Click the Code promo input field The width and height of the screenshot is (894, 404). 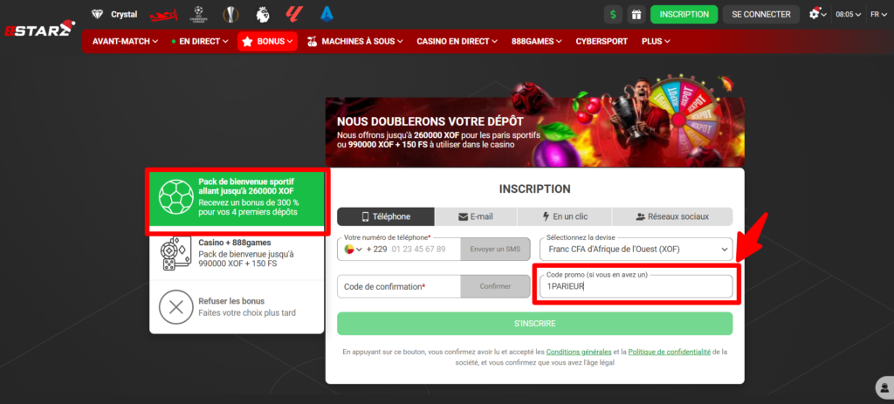tap(636, 286)
